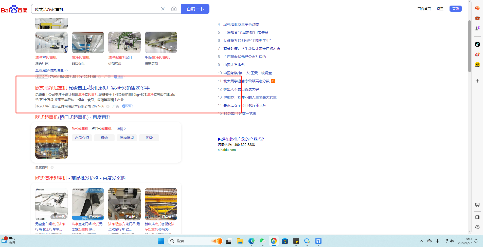Expand the option circle beside 百度百科 source

click(x=52, y=167)
